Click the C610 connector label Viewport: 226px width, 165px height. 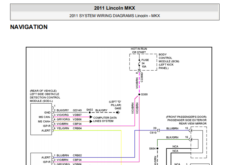pyautogui.click(x=153, y=133)
